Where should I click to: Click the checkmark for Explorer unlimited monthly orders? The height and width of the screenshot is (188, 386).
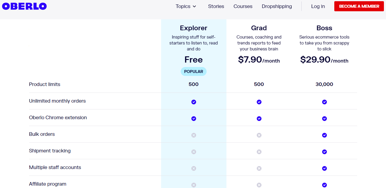pyautogui.click(x=193, y=102)
